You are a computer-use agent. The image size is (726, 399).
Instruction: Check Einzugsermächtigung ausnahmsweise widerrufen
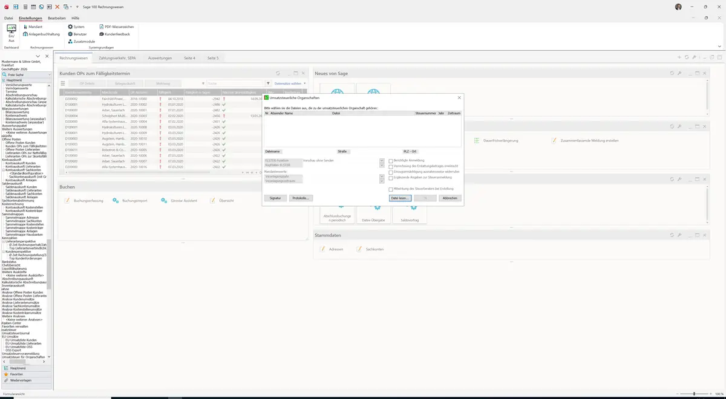pyautogui.click(x=391, y=172)
